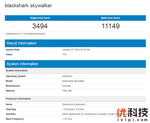Click the Topology label
This screenshot has width=150, height=123.
pyautogui.click(x=11, y=109)
